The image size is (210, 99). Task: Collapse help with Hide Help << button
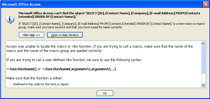point(32,35)
